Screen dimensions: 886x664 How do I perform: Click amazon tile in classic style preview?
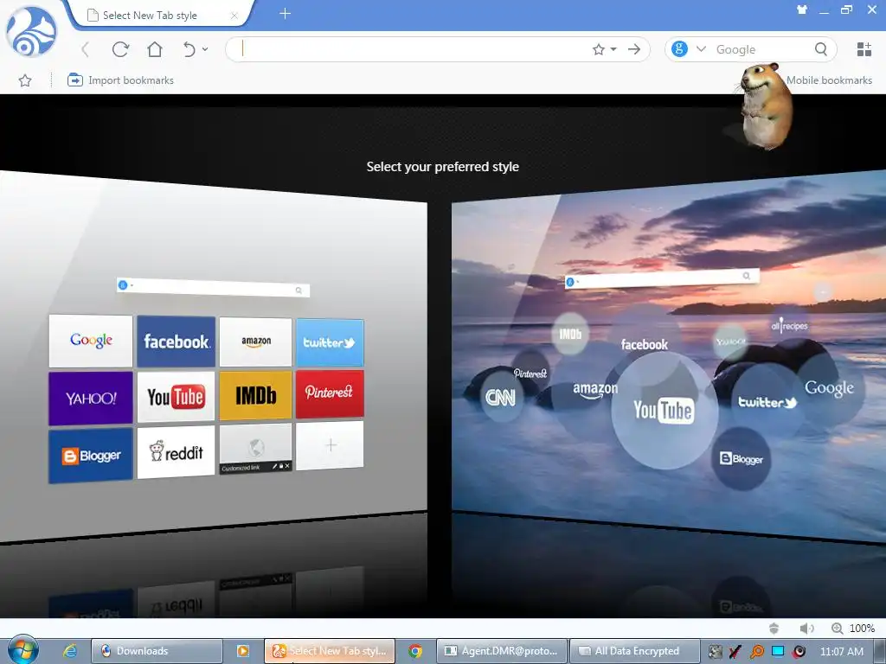point(255,342)
